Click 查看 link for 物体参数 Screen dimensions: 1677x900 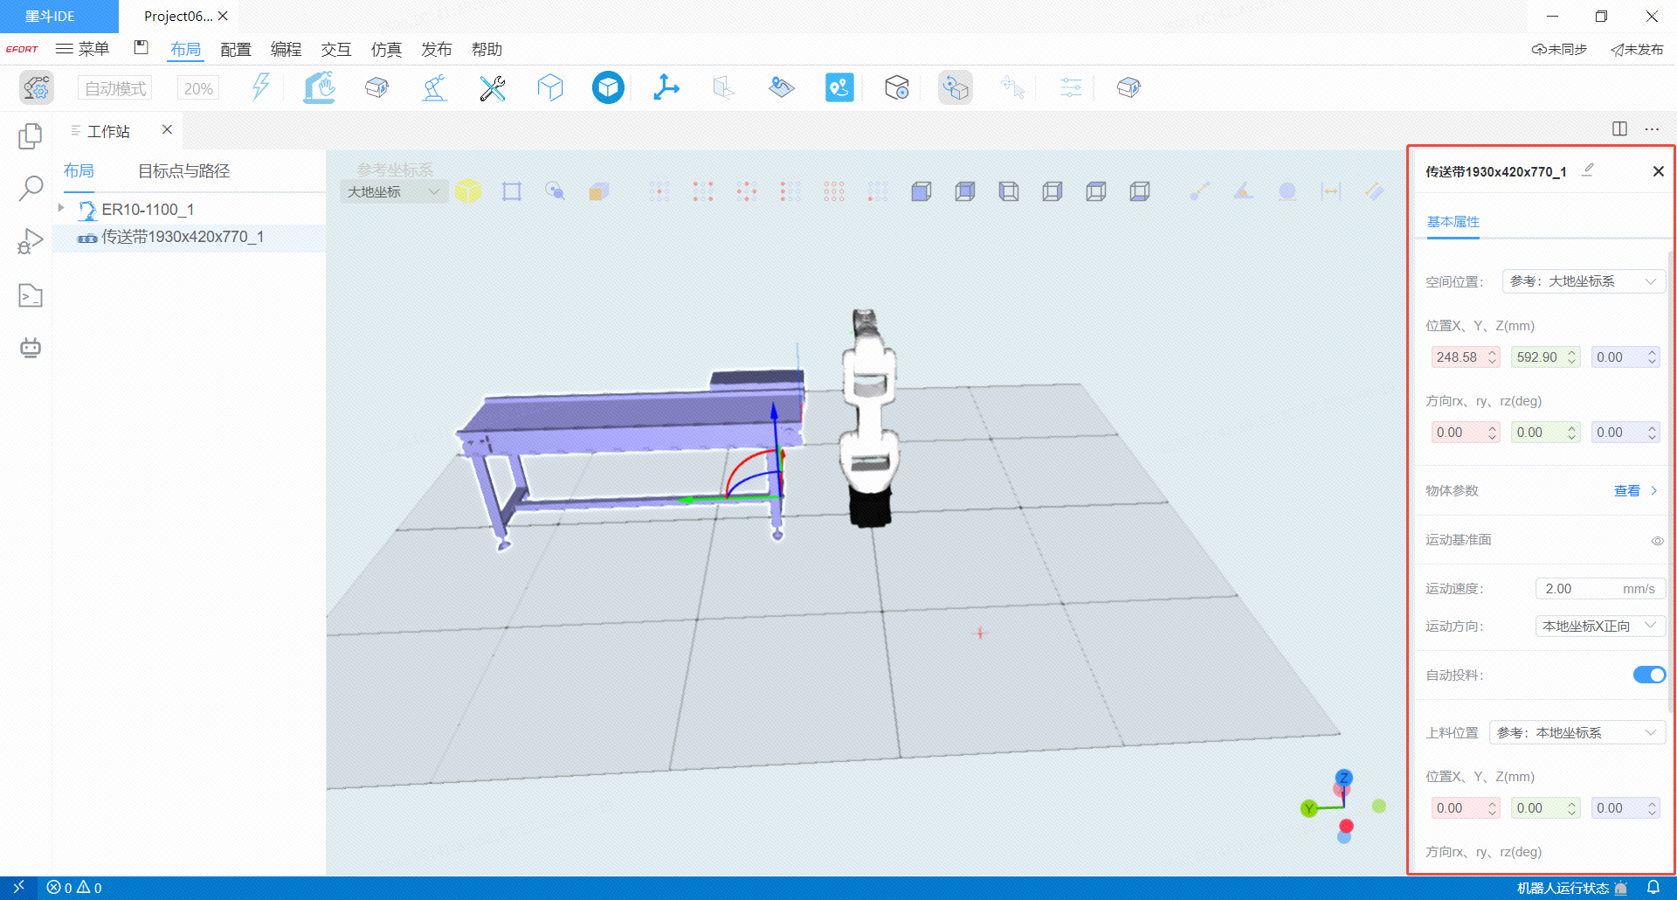(x=1626, y=491)
